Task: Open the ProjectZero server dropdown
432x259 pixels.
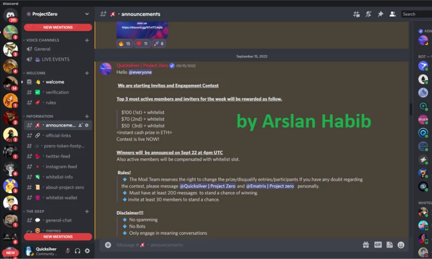Action: [x=87, y=14]
